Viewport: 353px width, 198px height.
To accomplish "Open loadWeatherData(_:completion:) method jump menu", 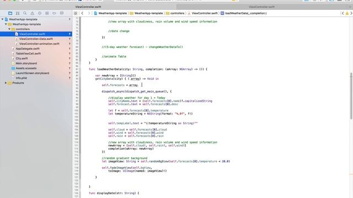I will coord(244,13).
